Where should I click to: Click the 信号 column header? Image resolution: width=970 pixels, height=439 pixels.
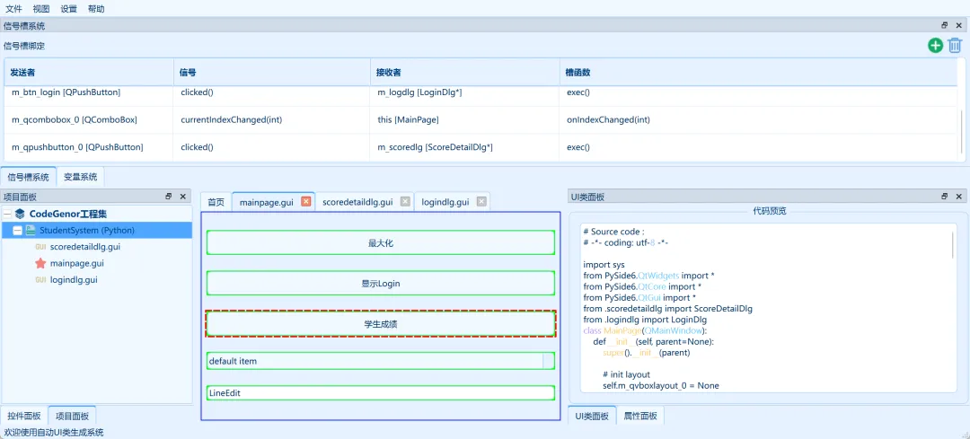[x=271, y=73]
